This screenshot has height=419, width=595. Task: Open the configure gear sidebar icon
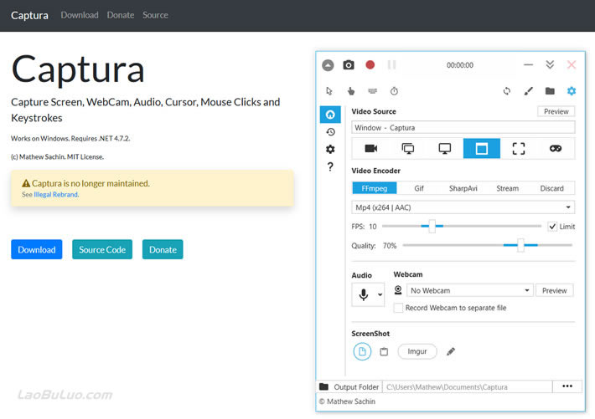pos(330,149)
